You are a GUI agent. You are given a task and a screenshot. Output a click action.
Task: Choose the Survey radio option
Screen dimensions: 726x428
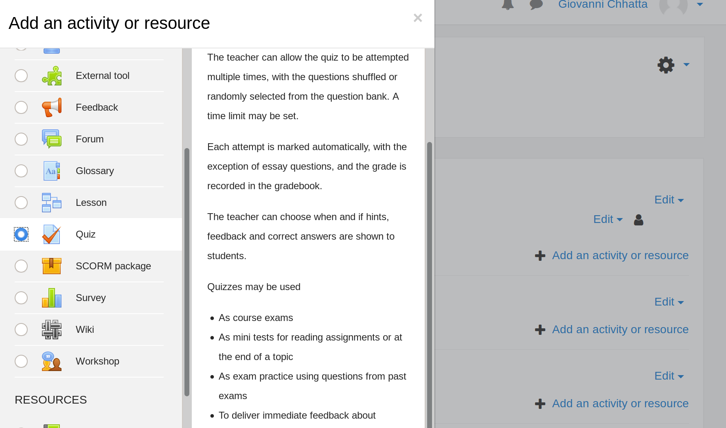pyautogui.click(x=21, y=298)
